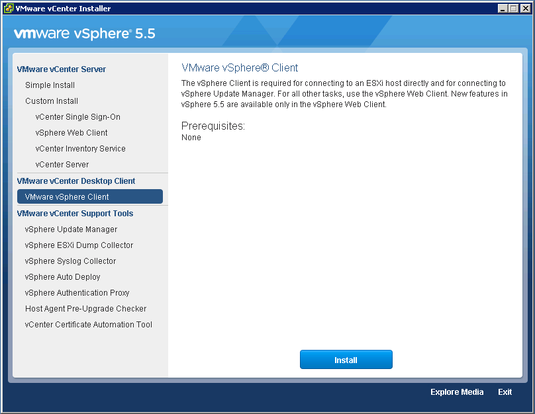Select vCenter Certificate Automation Tool
This screenshot has height=414, width=535.
[x=88, y=324]
